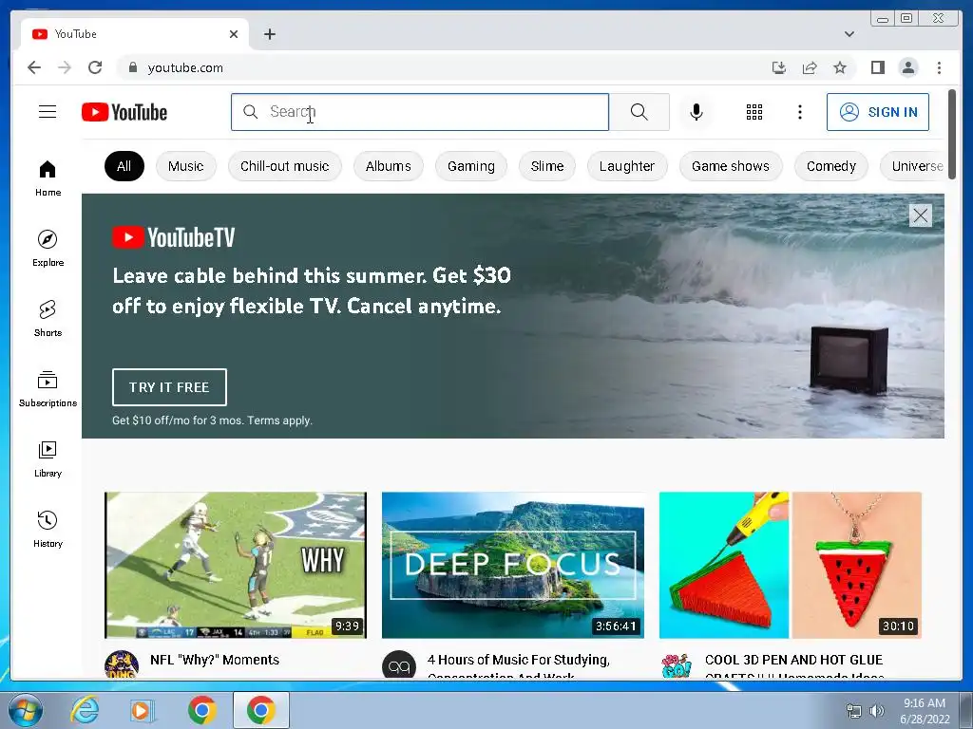This screenshot has width=973, height=729.
Task: Click TRY IT FREE button
Action: [169, 387]
